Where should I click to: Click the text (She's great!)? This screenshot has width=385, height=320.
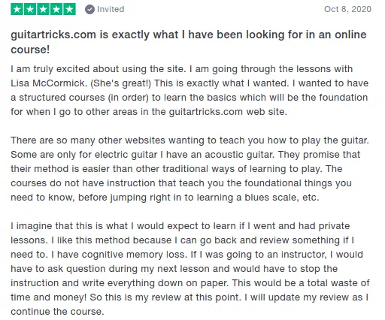pyautogui.click(x=120, y=83)
